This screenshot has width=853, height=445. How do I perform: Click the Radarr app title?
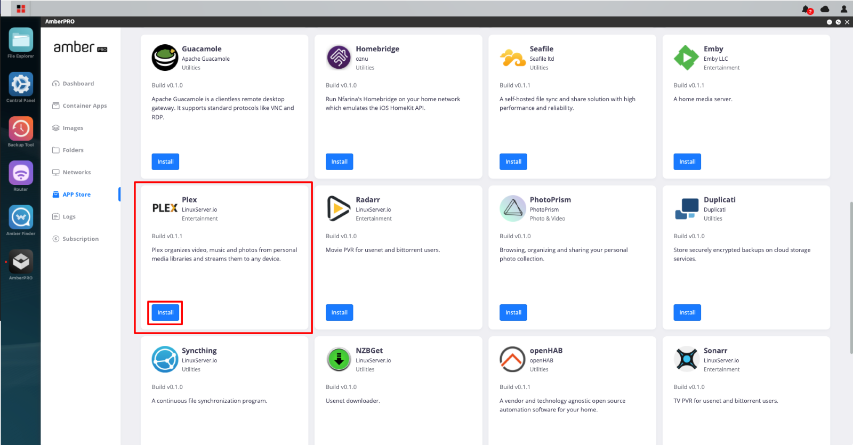pos(368,200)
